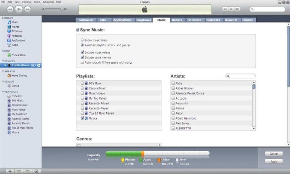The width and height of the screenshot is (290, 174).
Task: Click the eject icon next to Cristi's iPhone
Action: click(x=39, y=65)
